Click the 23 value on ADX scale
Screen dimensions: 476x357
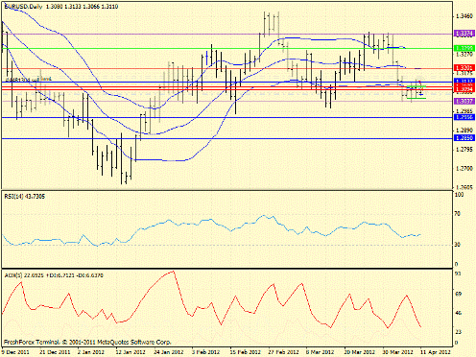point(458,332)
